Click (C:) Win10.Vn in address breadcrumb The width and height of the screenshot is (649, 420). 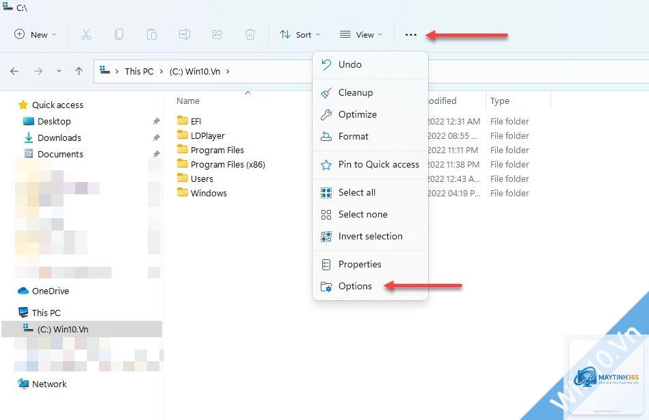(194, 71)
